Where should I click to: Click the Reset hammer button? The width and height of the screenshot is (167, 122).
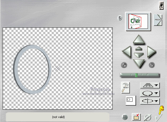125,87
